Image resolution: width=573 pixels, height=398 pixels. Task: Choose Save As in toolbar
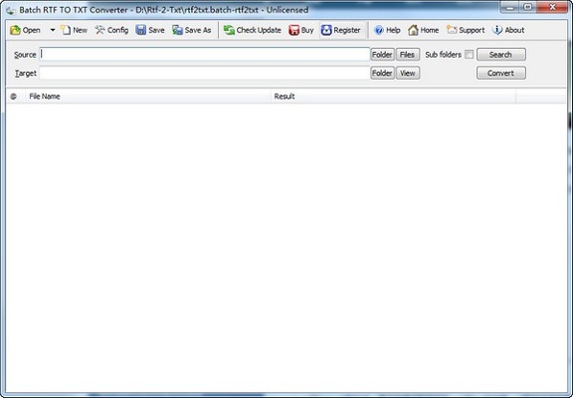click(x=192, y=30)
